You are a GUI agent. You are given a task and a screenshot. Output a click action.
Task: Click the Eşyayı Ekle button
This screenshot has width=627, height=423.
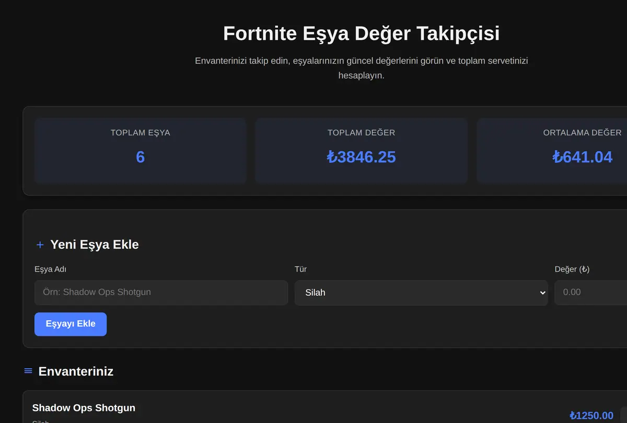71,324
